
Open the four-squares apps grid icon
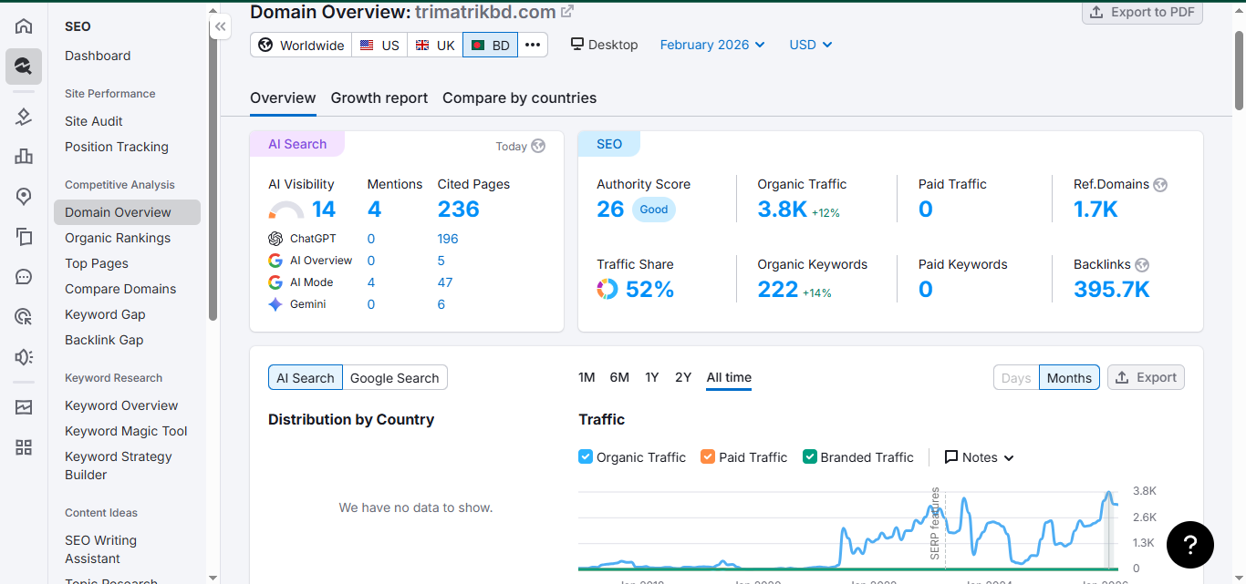[x=24, y=447]
